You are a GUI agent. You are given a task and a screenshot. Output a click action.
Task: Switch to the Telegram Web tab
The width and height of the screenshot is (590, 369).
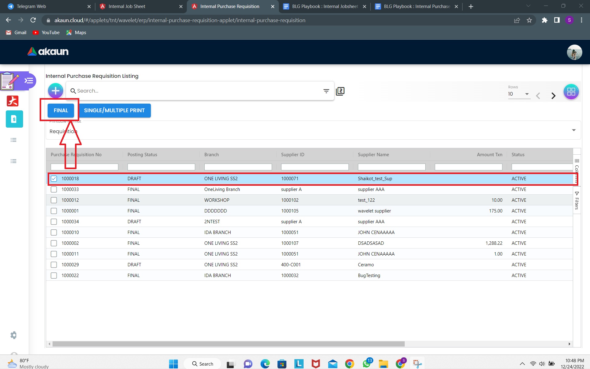click(x=31, y=6)
